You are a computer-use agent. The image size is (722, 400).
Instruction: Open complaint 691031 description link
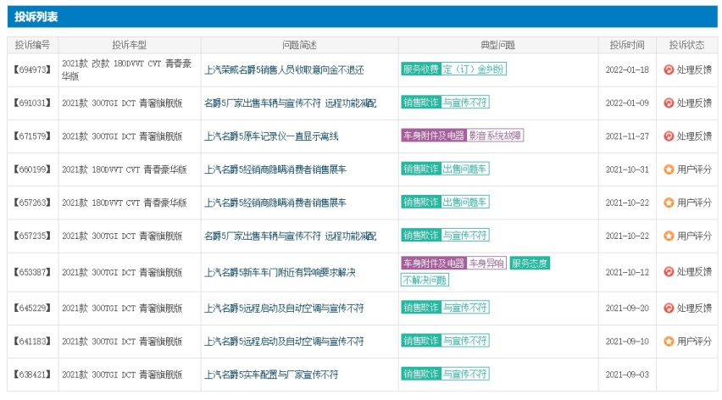click(290, 103)
